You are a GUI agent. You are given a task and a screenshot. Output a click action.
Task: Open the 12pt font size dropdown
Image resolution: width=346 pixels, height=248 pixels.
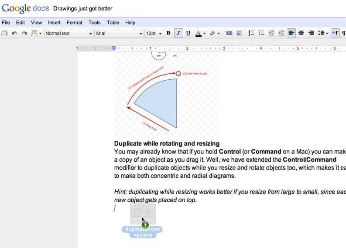pos(154,33)
